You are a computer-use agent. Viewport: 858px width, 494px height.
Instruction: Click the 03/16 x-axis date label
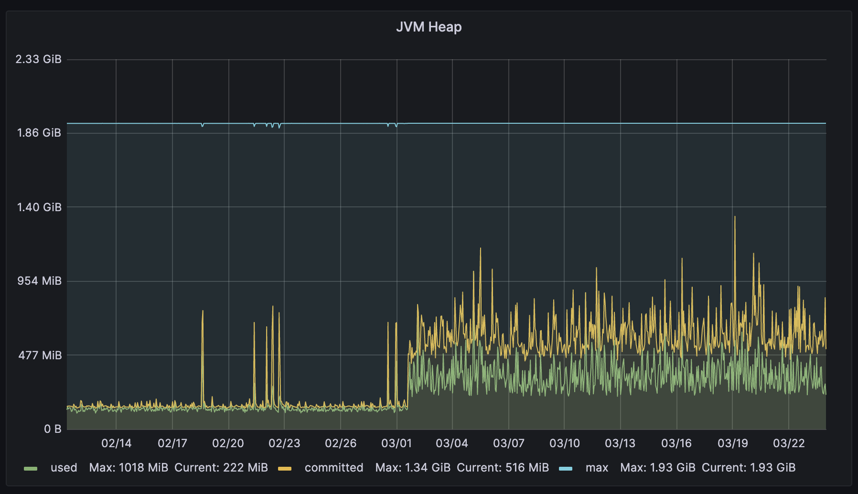pyautogui.click(x=676, y=443)
